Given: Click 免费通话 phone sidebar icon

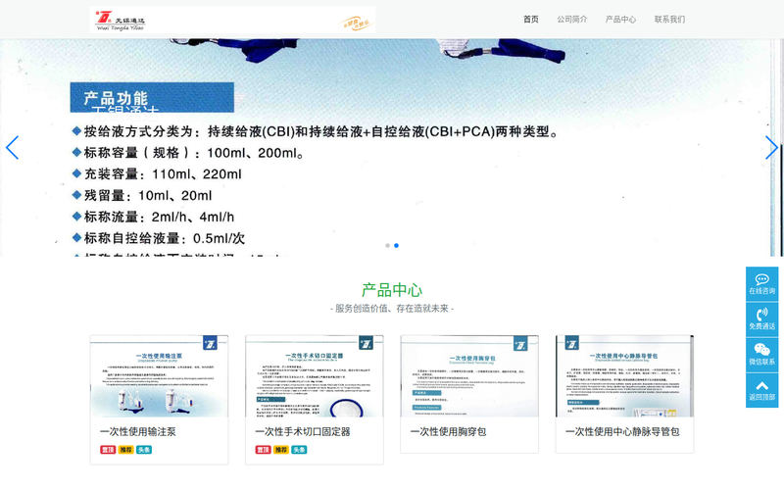Looking at the screenshot, I should [x=762, y=319].
